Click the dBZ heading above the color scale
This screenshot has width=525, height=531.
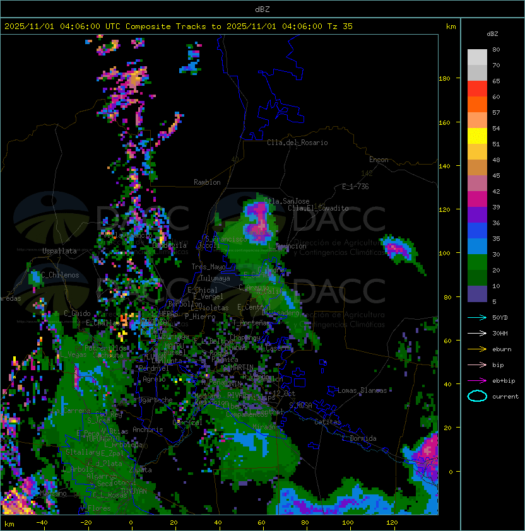click(x=492, y=34)
